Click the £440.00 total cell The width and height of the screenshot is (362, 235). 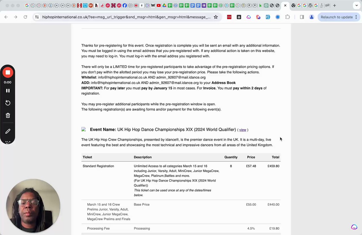273,204
